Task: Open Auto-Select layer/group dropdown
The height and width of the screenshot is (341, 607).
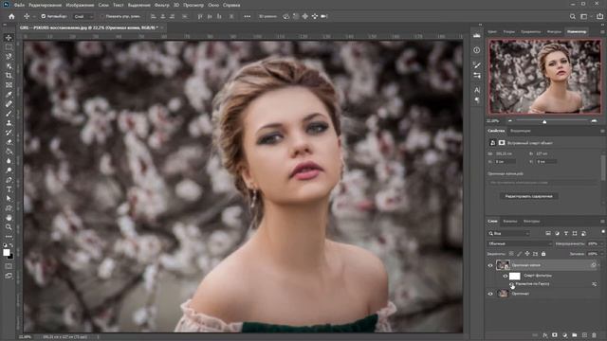Action: [x=83, y=16]
